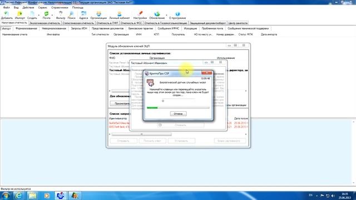Image resolution: width=356 pixels, height=200 pixels.
Task: Select the Банковские гарантии sub-tab
Action: click(x=141, y=28)
